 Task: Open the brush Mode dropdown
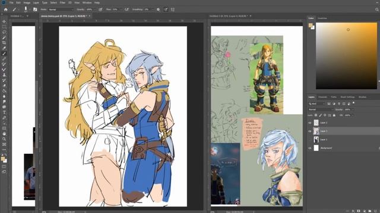61,9
